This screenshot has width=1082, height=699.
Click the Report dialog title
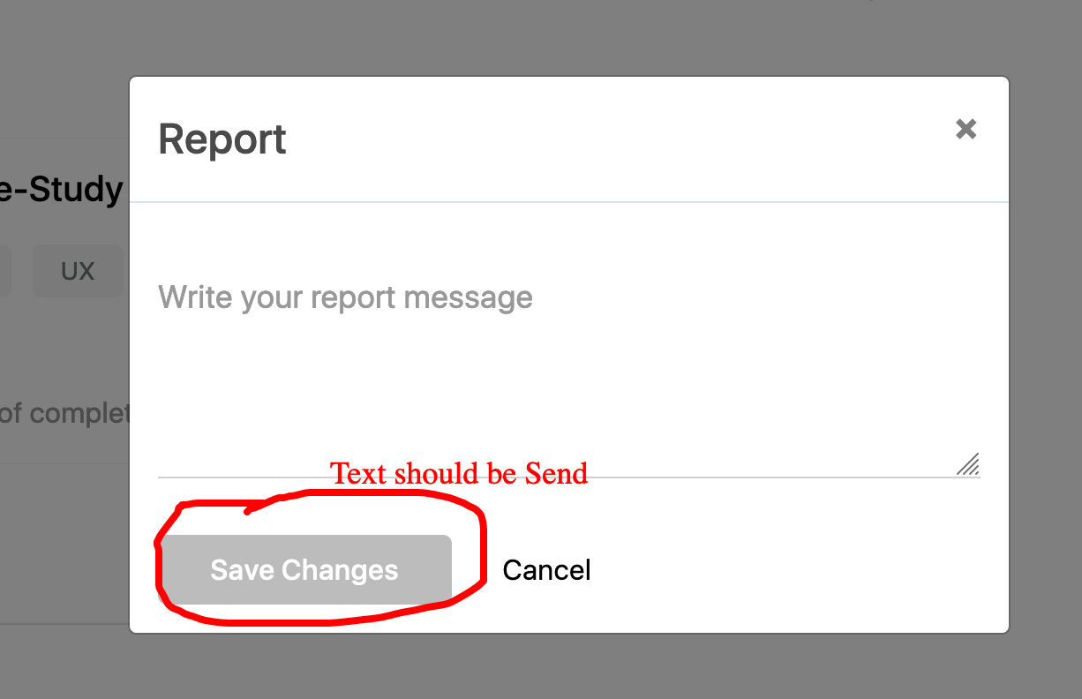[222, 139]
